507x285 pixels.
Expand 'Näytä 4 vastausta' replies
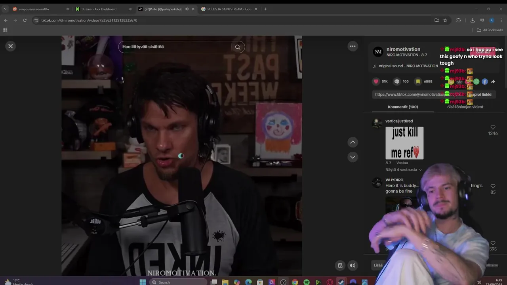click(x=403, y=170)
